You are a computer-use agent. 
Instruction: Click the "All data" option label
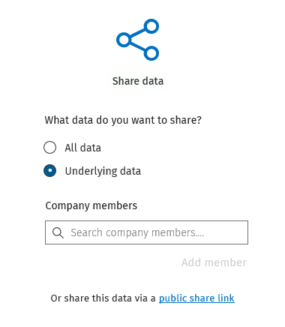tap(82, 148)
